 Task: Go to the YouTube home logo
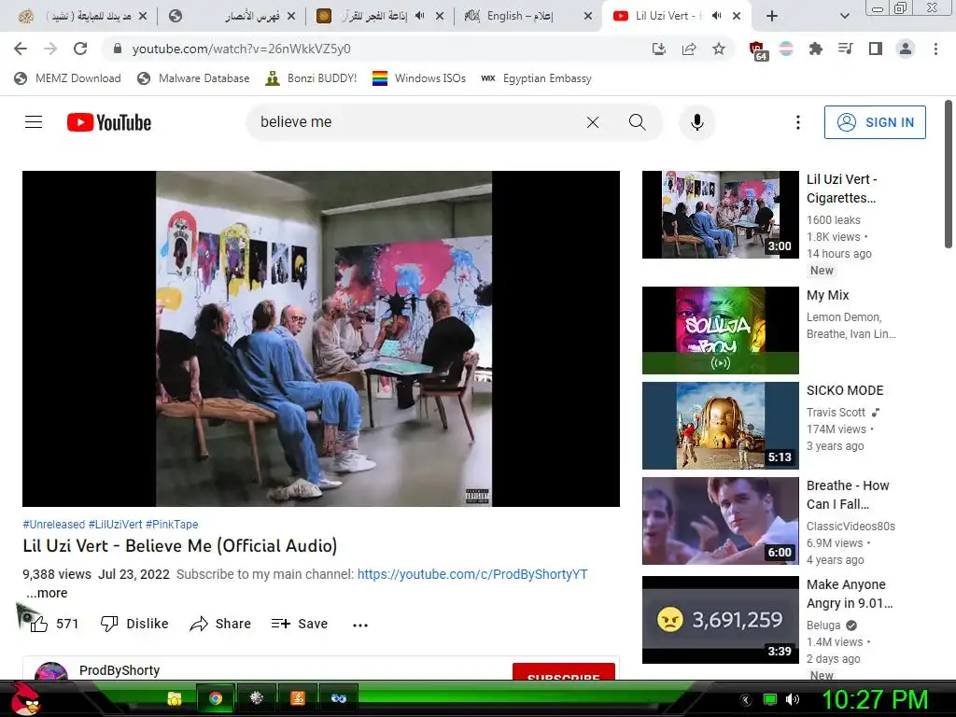(109, 122)
